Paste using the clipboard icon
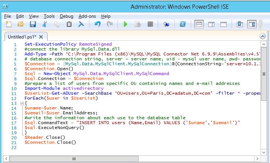 (69, 25)
